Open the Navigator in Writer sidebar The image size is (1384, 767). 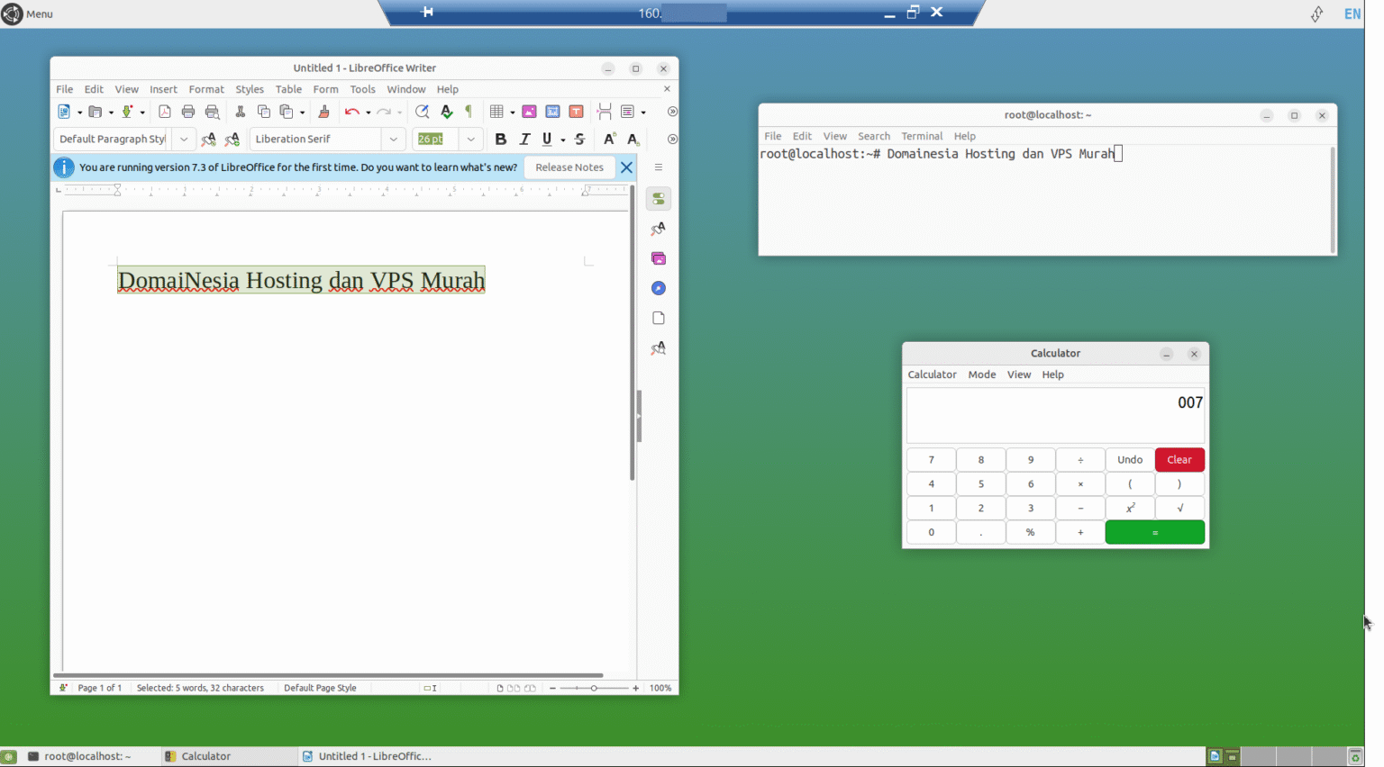point(659,288)
